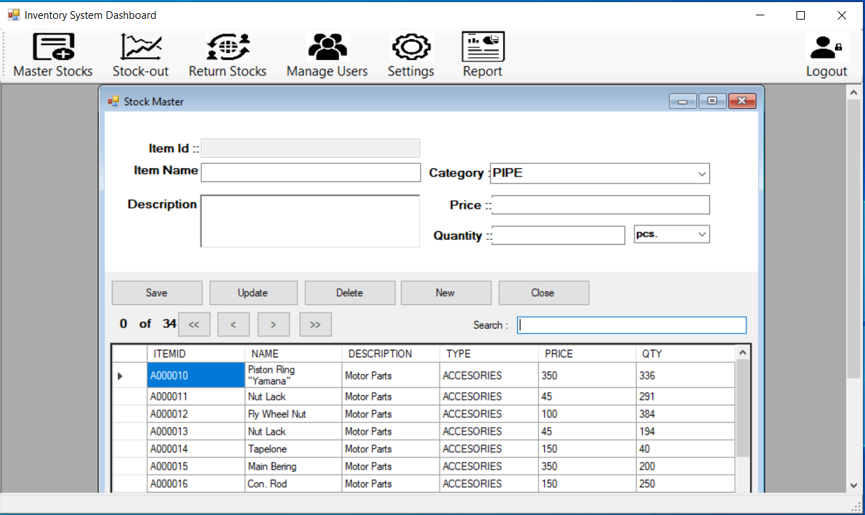Image resolution: width=865 pixels, height=515 pixels.
Task: Click the Item Name input field
Action: coord(310,173)
